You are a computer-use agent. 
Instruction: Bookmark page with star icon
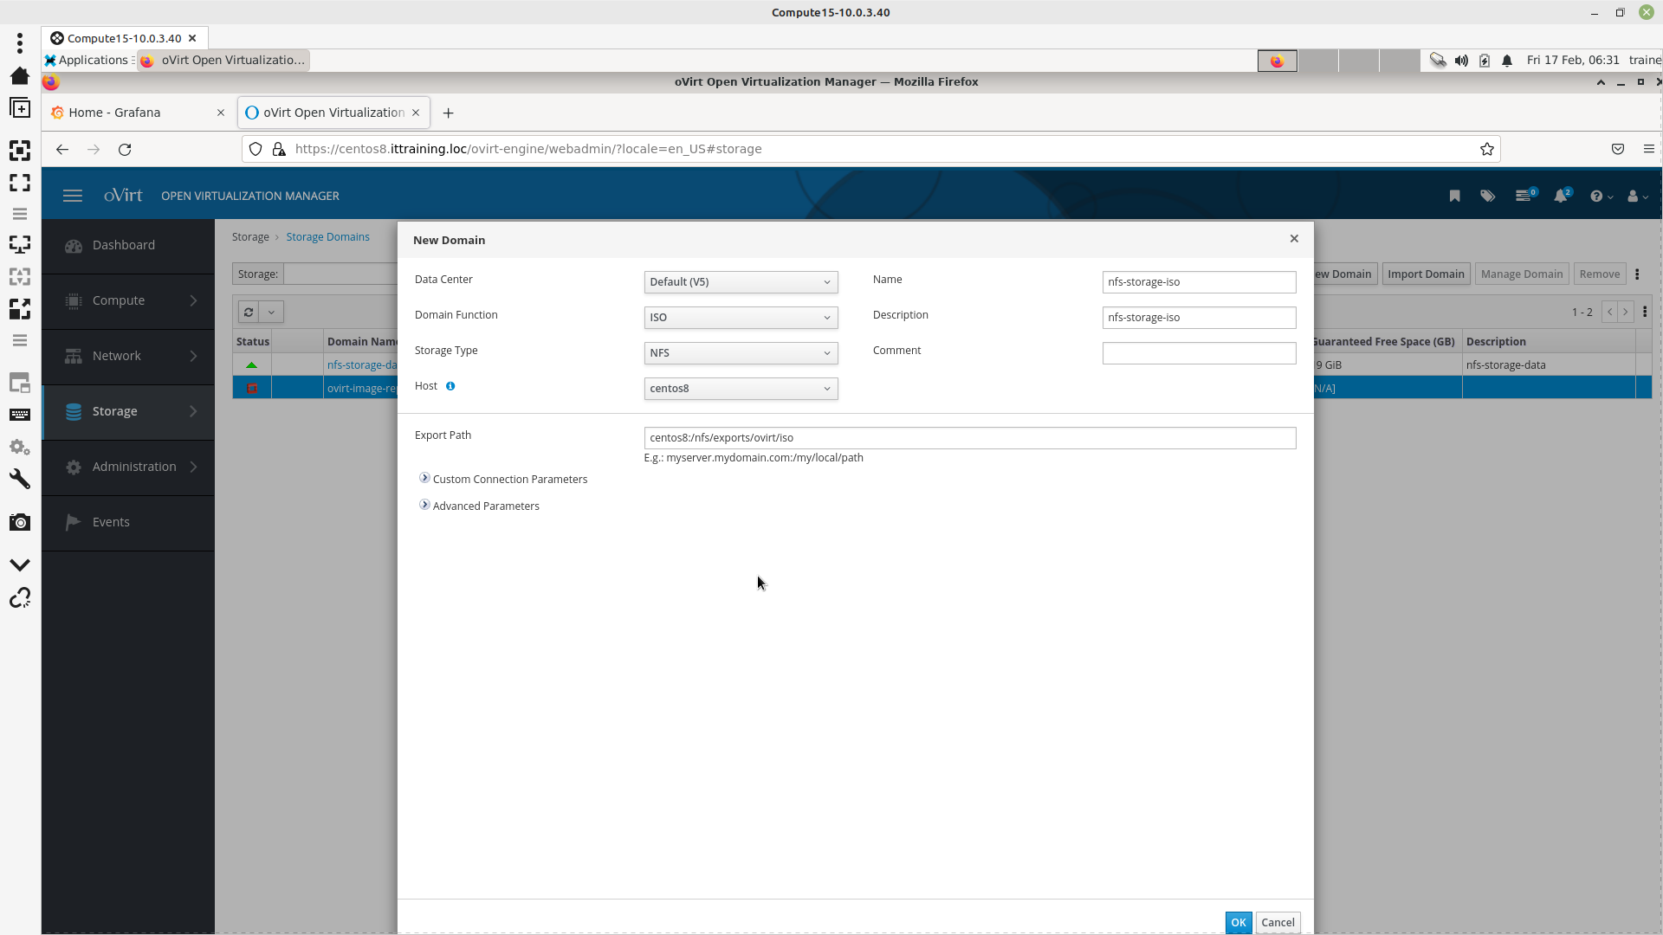[x=1487, y=149]
